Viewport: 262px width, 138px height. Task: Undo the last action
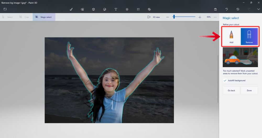coord(227,9)
